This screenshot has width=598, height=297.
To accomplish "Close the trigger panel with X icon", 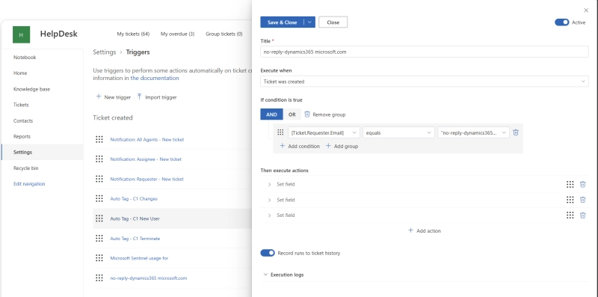I will pyautogui.click(x=586, y=10).
